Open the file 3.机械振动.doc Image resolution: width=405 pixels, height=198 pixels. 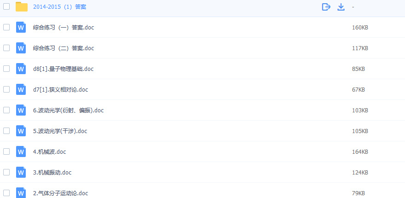[x=52, y=173]
